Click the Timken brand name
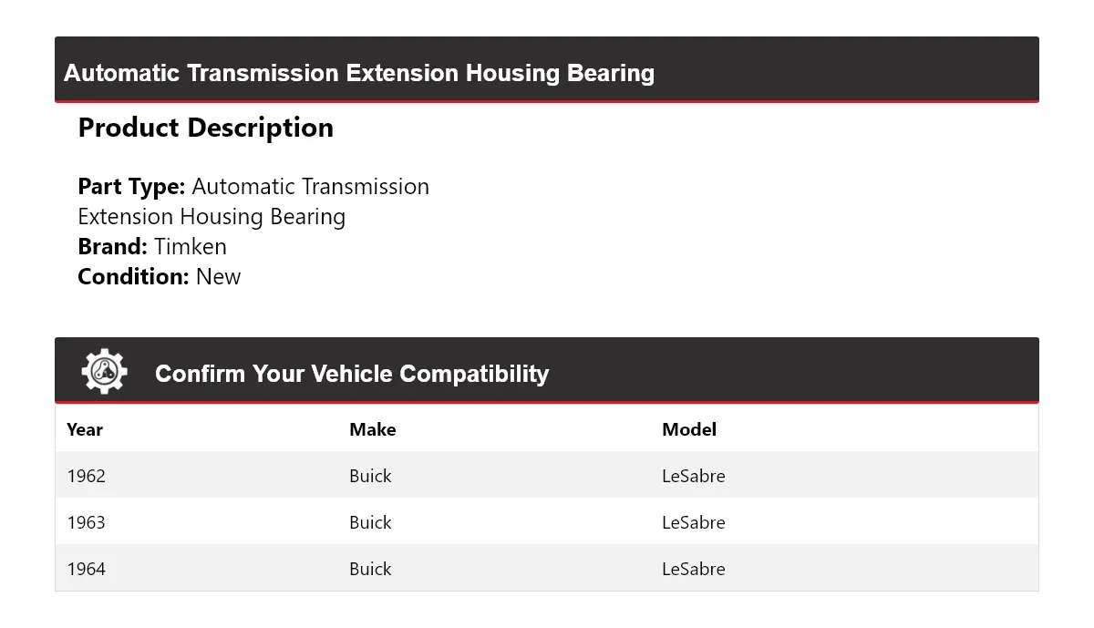This screenshot has height=628, width=1094. tap(191, 247)
